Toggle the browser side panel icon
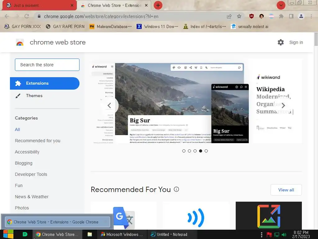The height and width of the screenshot is (239, 318). (291, 16)
